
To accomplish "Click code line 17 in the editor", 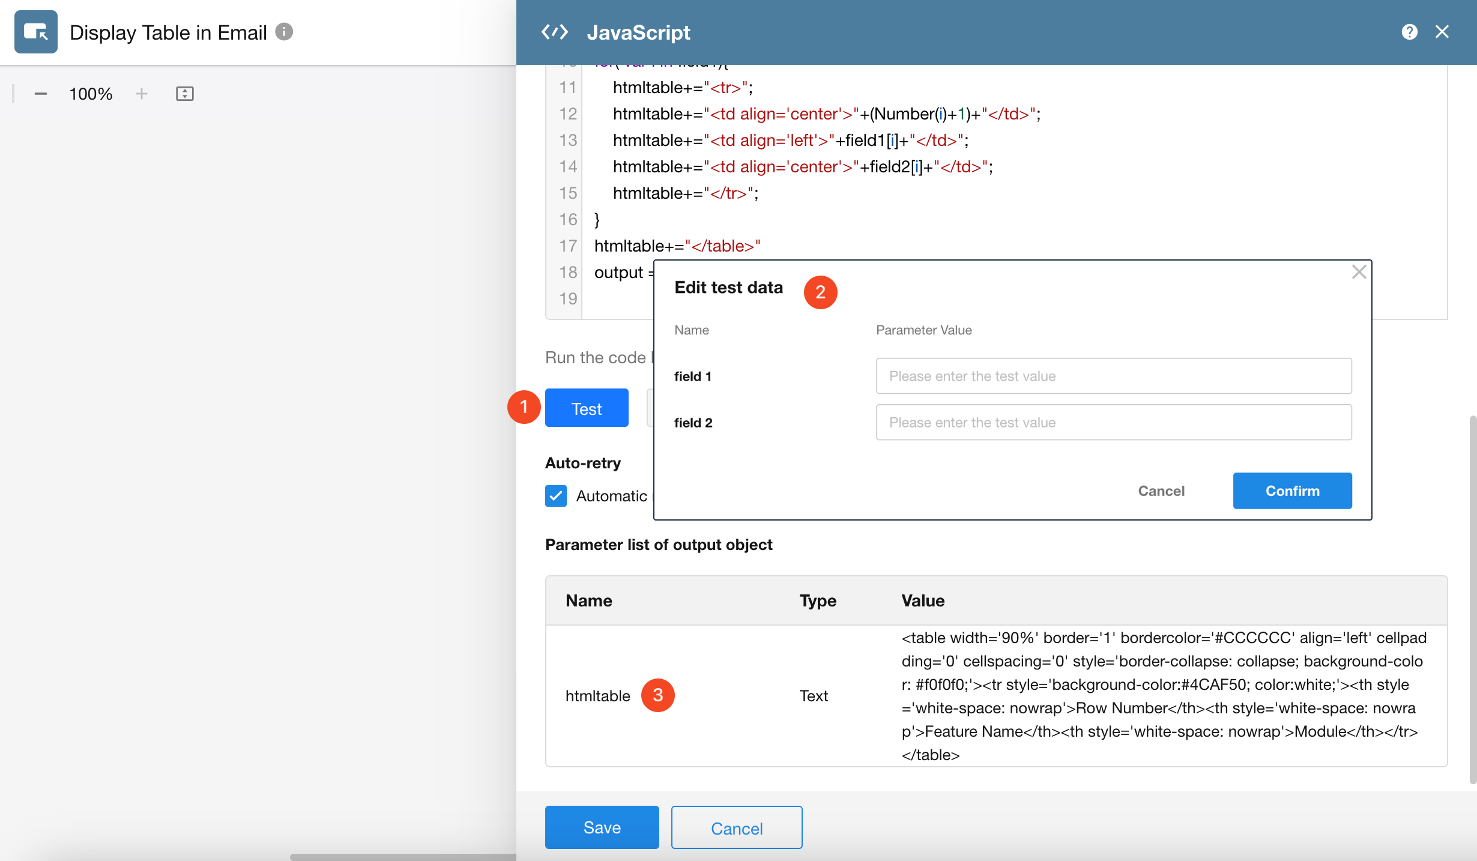I will click(677, 246).
